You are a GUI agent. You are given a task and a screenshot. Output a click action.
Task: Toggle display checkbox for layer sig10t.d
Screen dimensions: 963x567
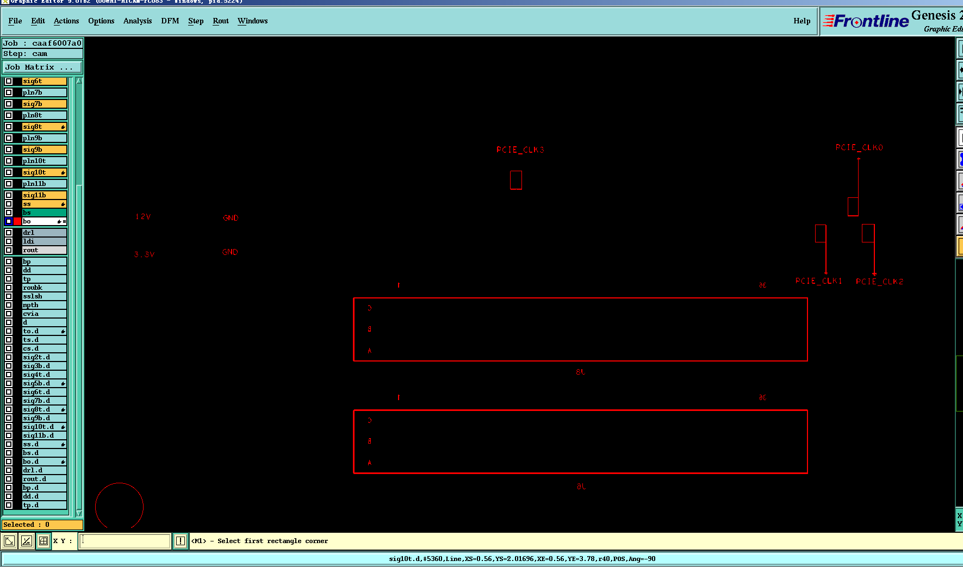click(9, 427)
